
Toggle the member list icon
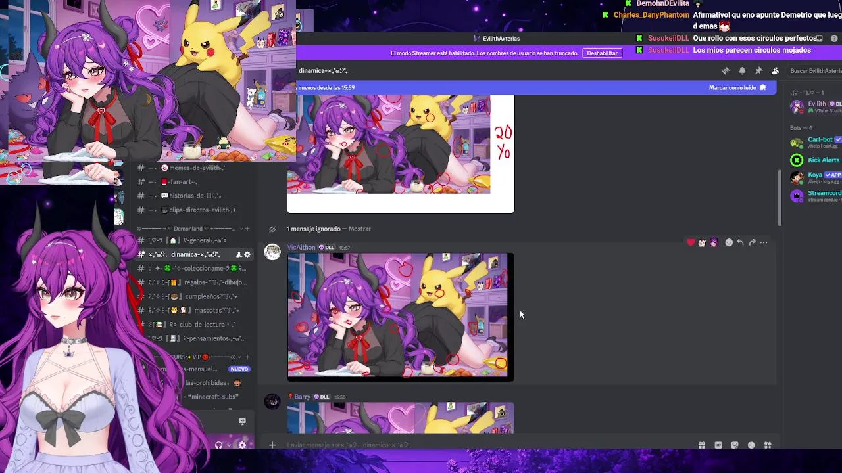click(775, 71)
